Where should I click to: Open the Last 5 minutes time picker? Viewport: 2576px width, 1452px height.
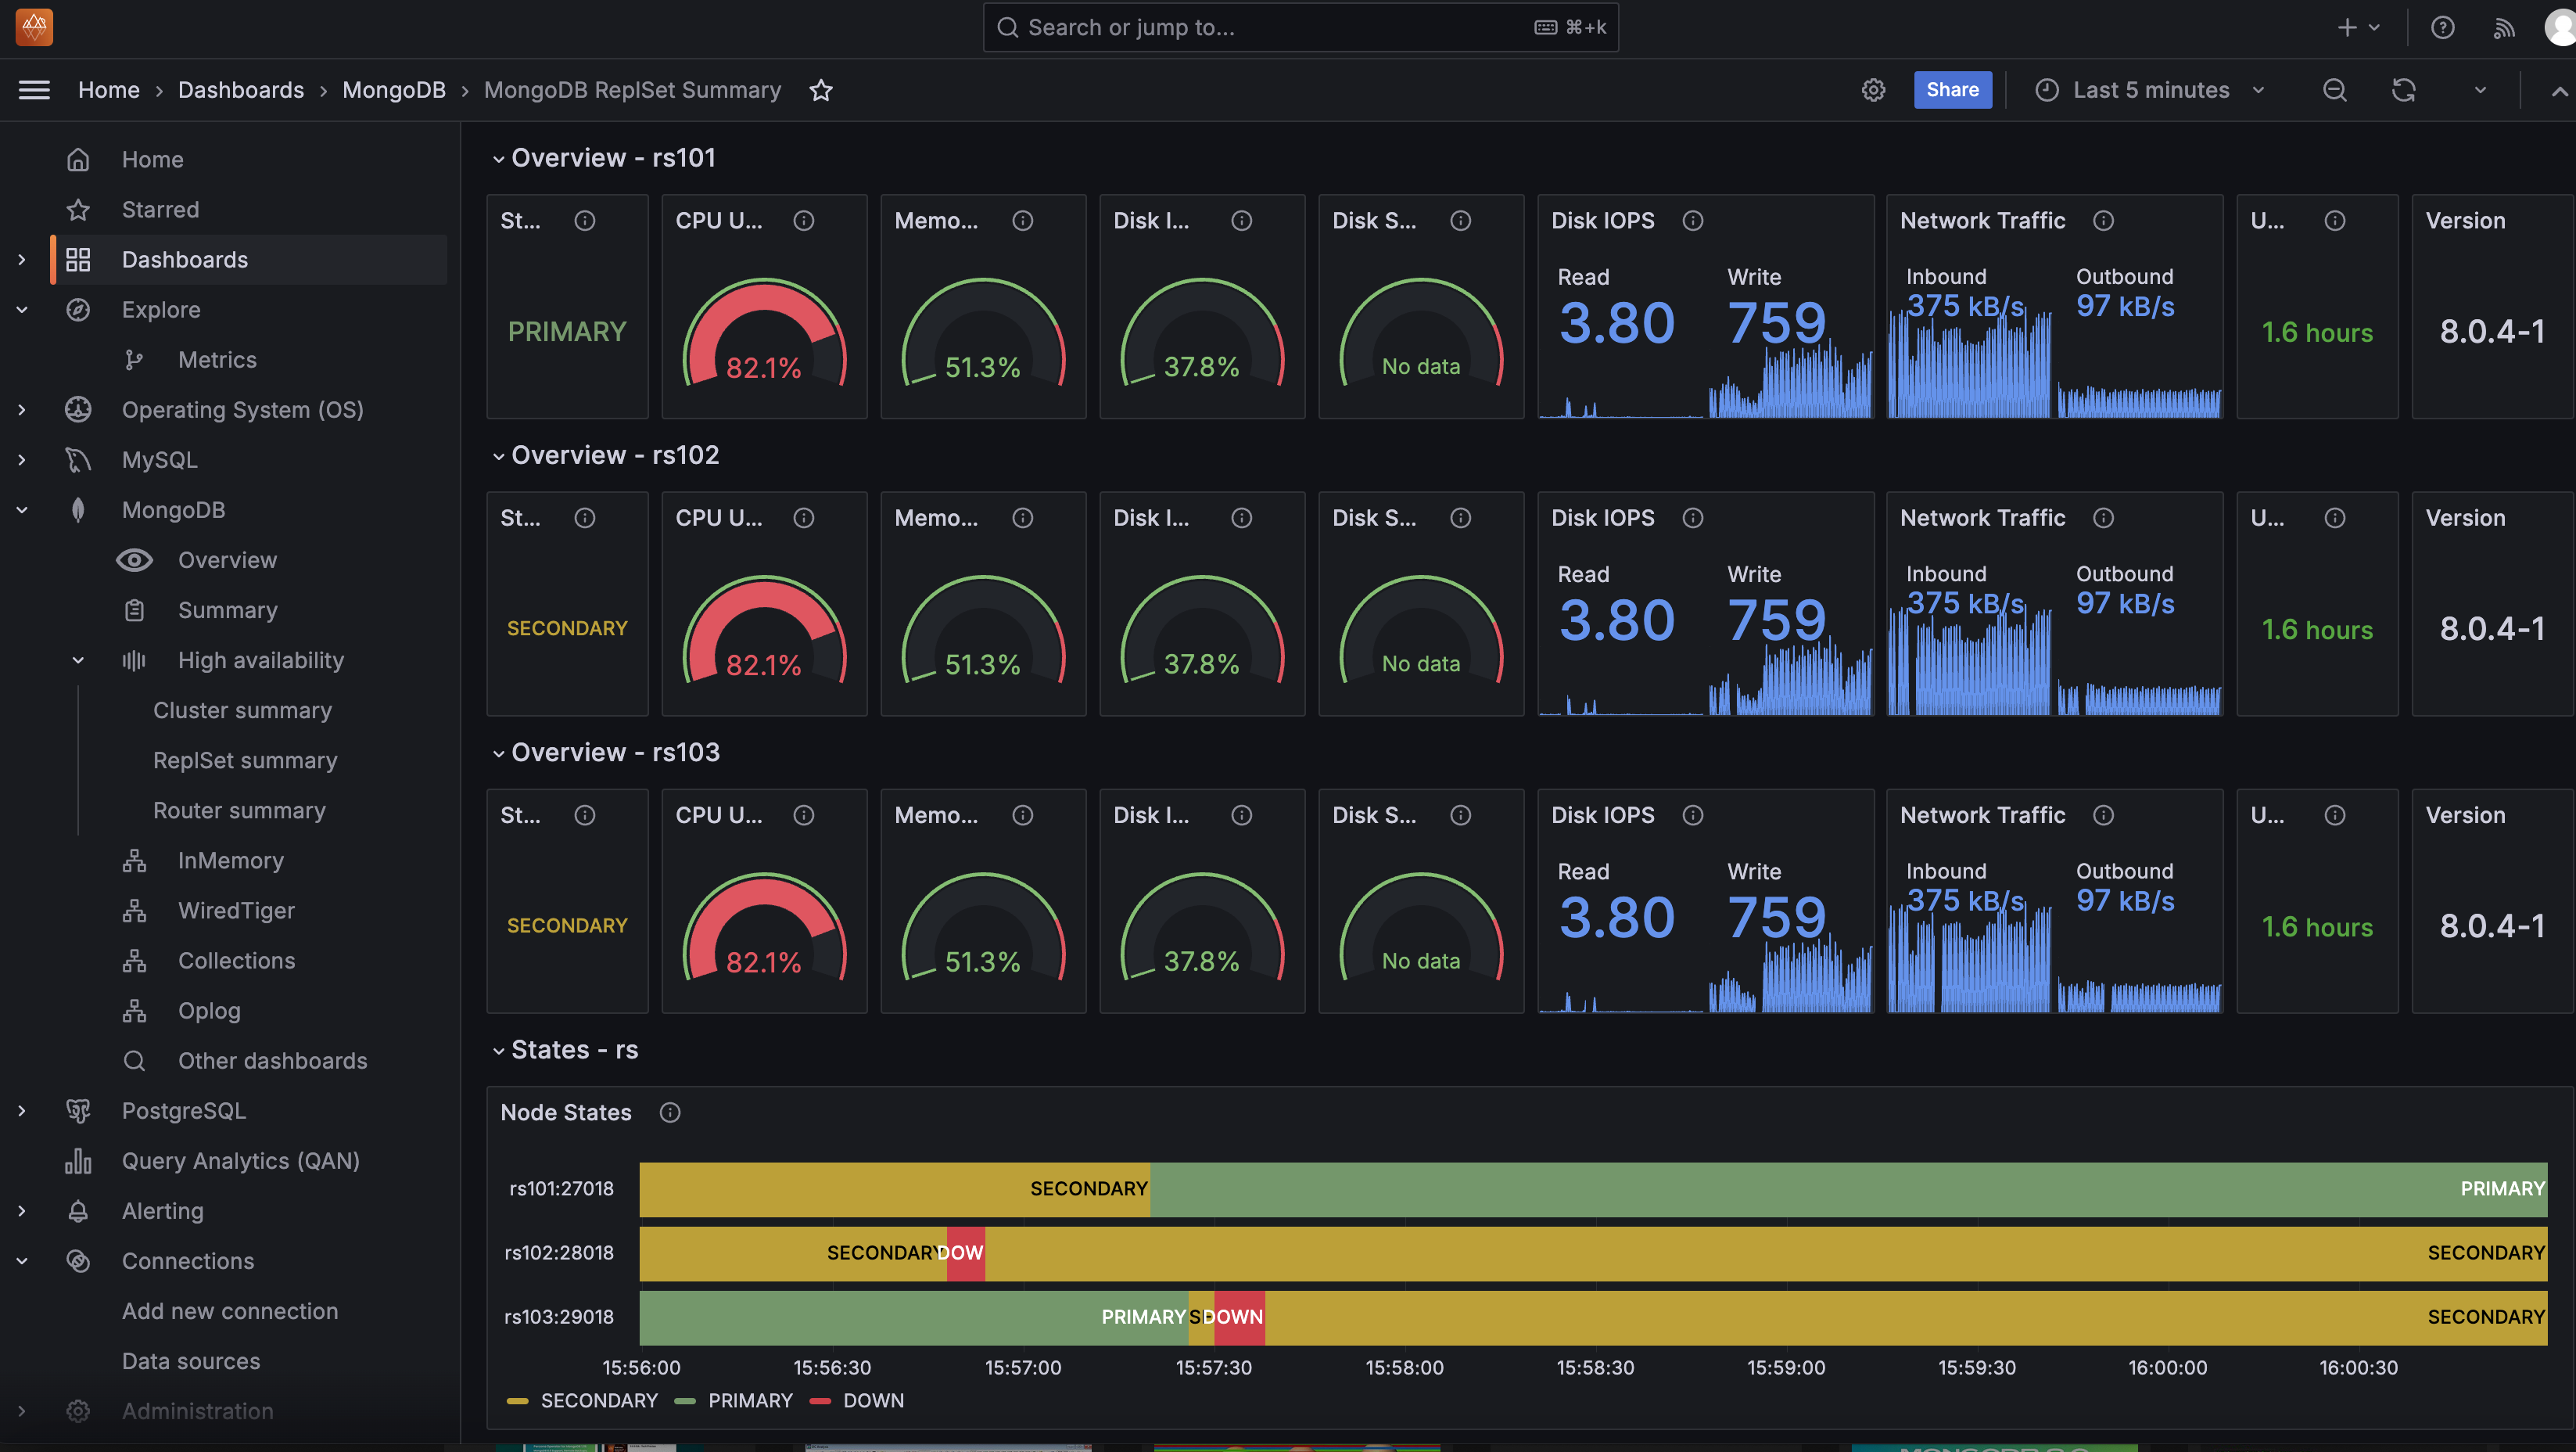(x=2150, y=90)
